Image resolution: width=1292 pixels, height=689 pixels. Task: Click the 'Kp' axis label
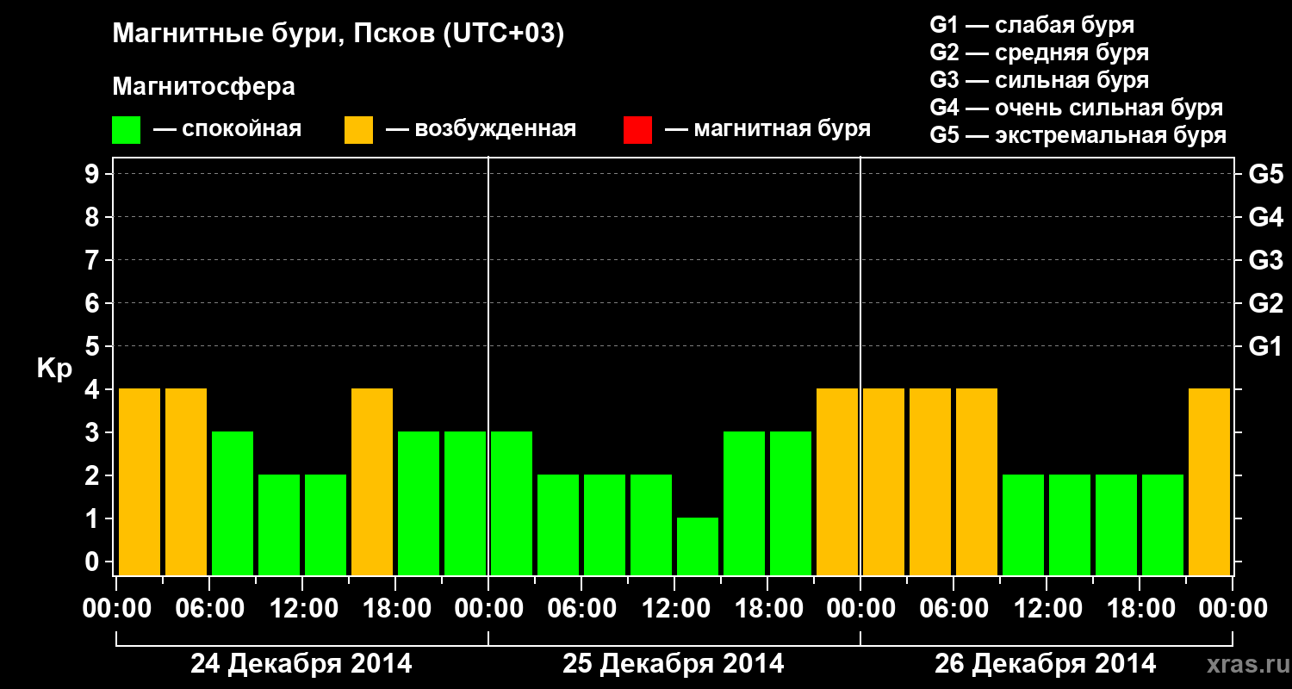point(54,369)
